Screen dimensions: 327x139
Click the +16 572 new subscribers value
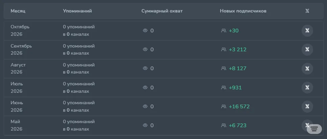239,106
